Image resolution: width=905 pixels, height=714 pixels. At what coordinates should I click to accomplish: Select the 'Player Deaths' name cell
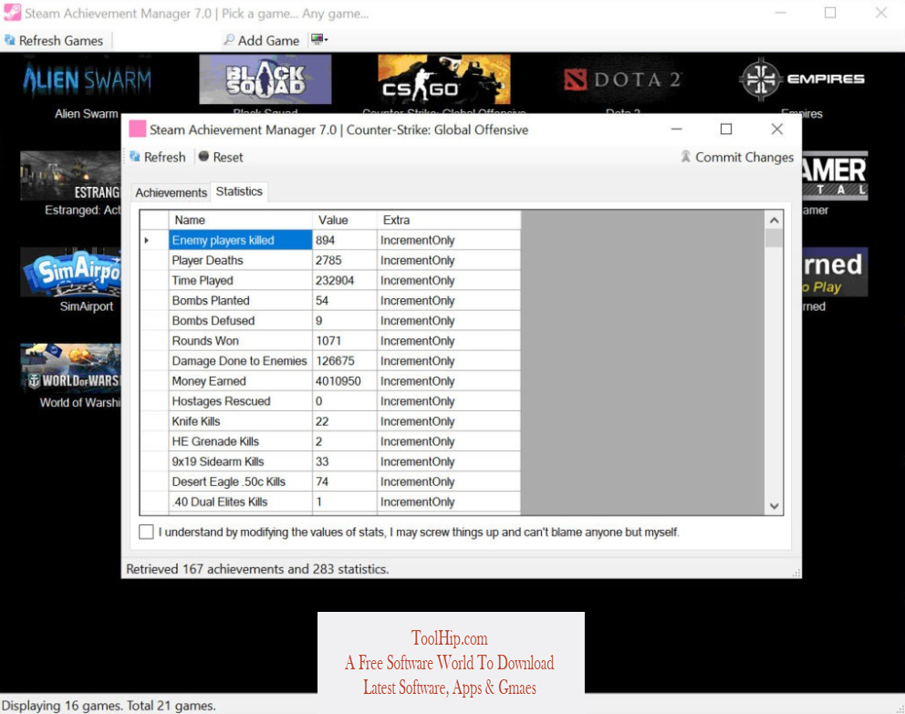coord(240,260)
